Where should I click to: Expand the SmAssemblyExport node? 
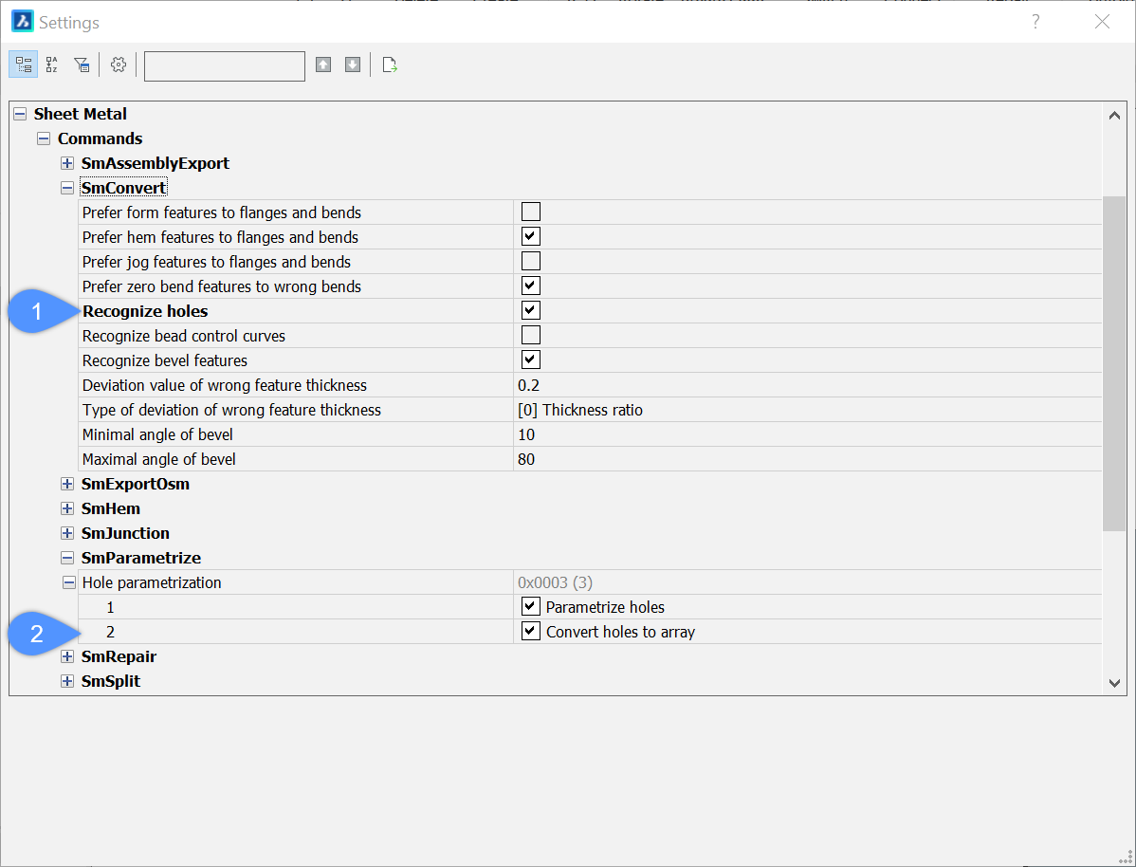pyautogui.click(x=67, y=163)
